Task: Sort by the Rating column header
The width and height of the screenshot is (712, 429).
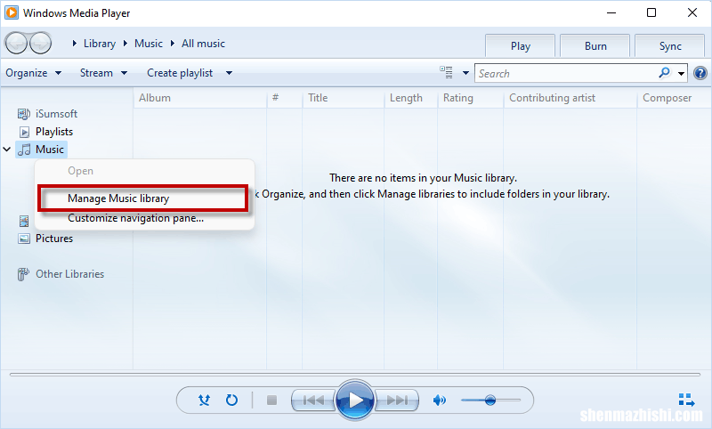Action: [x=471, y=98]
